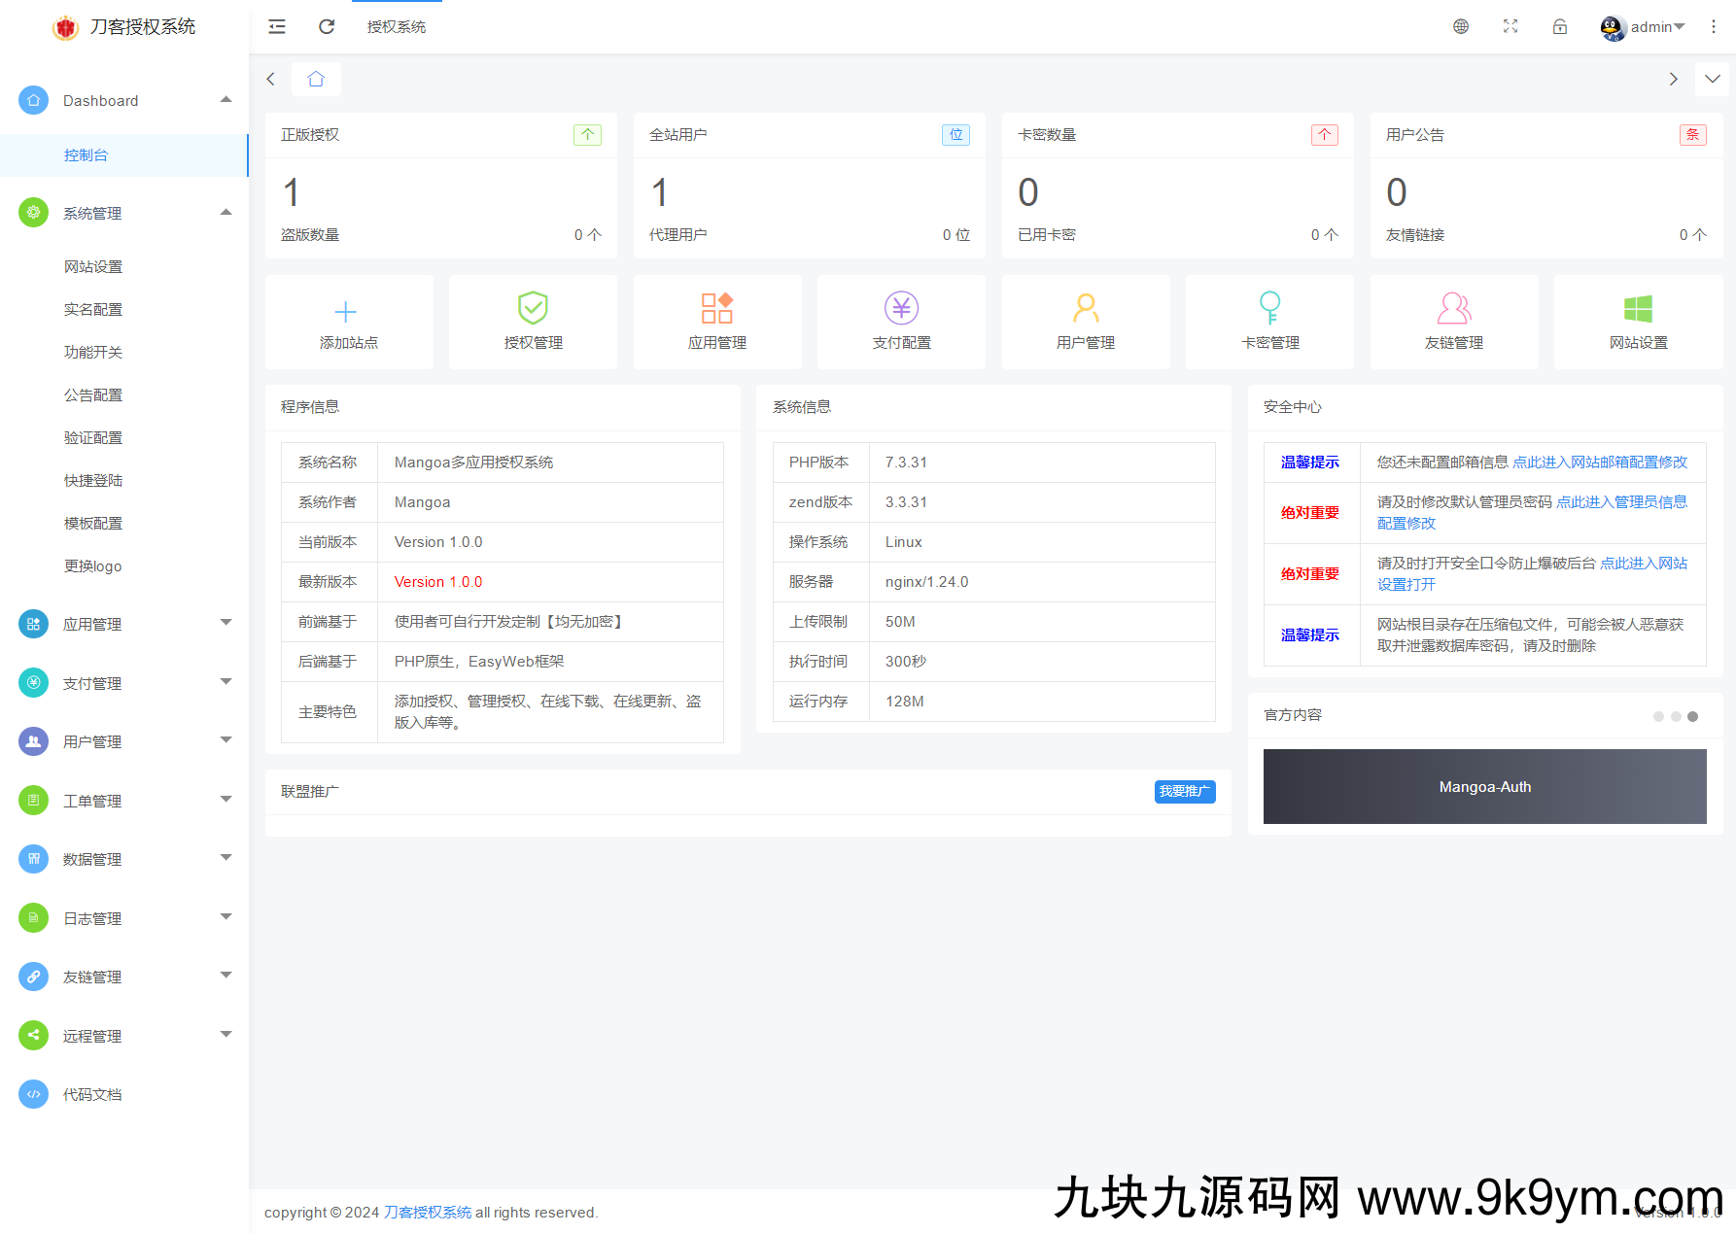Open the 代码文档 sidebar item
Image resolution: width=1736 pixels, height=1234 pixels.
[x=92, y=1094]
